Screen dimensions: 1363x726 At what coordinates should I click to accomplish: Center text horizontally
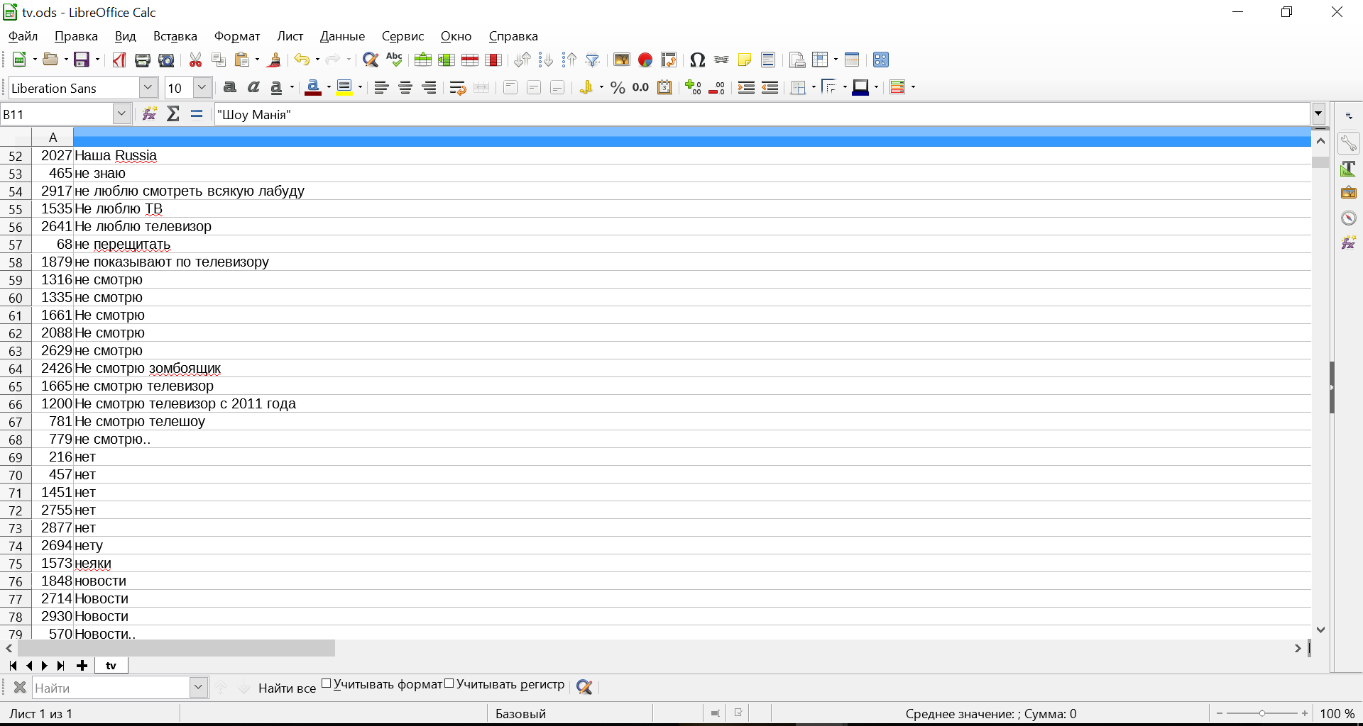tap(405, 87)
